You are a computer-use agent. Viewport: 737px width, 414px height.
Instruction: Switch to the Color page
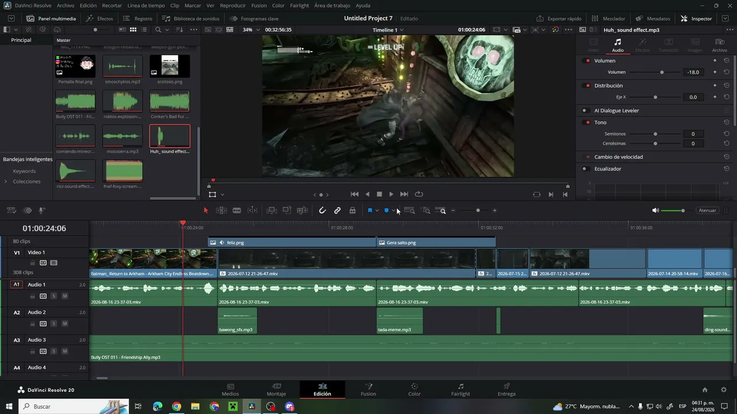(415, 389)
